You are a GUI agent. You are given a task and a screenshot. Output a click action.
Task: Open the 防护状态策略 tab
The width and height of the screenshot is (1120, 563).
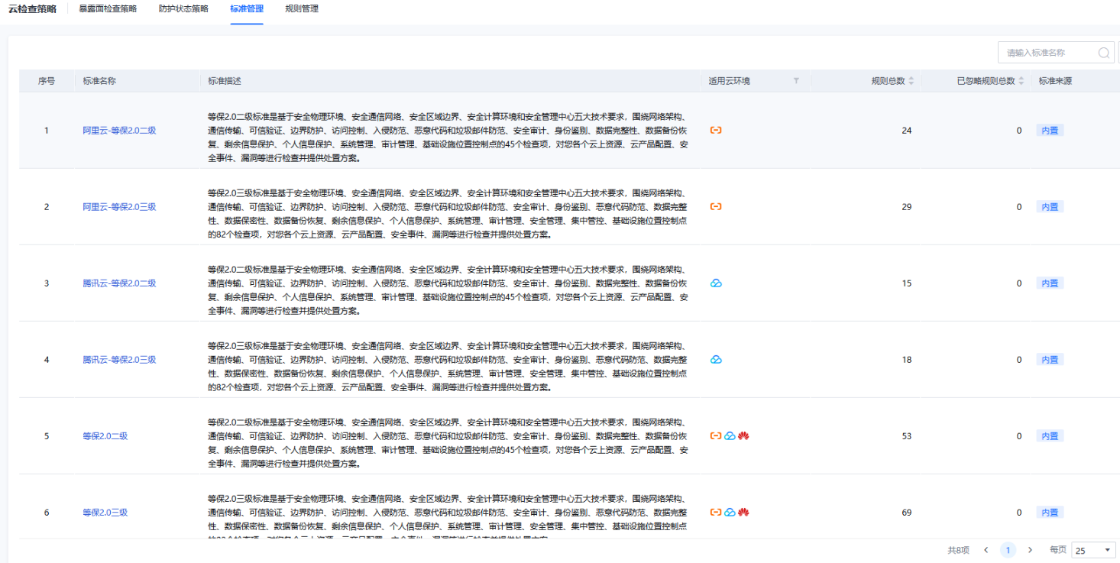point(183,9)
